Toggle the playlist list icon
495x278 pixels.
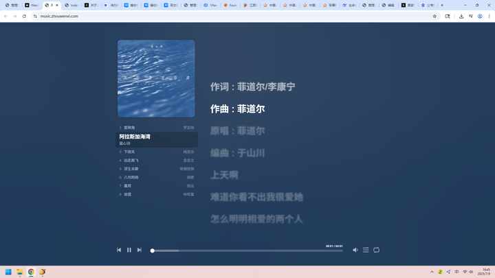(366, 250)
